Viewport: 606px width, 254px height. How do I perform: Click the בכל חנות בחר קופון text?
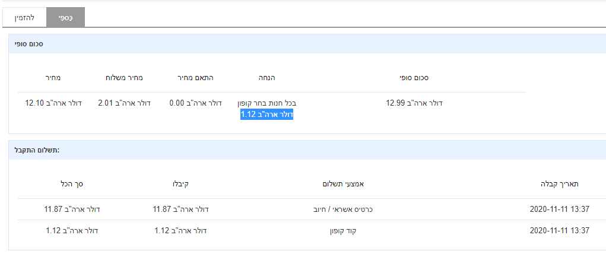coord(266,103)
